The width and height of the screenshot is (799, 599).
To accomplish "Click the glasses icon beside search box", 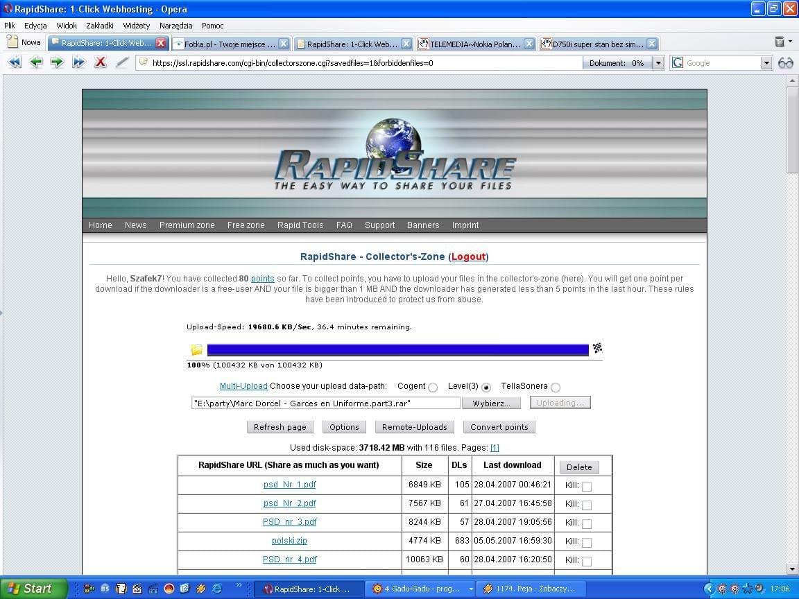I will tap(785, 63).
